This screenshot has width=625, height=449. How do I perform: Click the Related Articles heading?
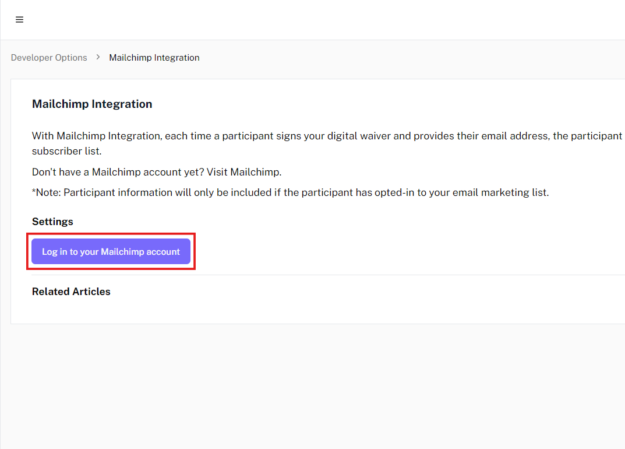(71, 292)
